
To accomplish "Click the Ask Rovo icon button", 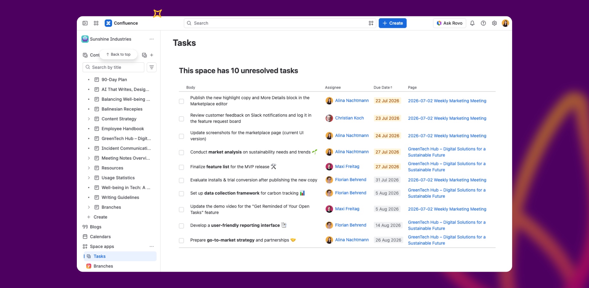I will (449, 23).
